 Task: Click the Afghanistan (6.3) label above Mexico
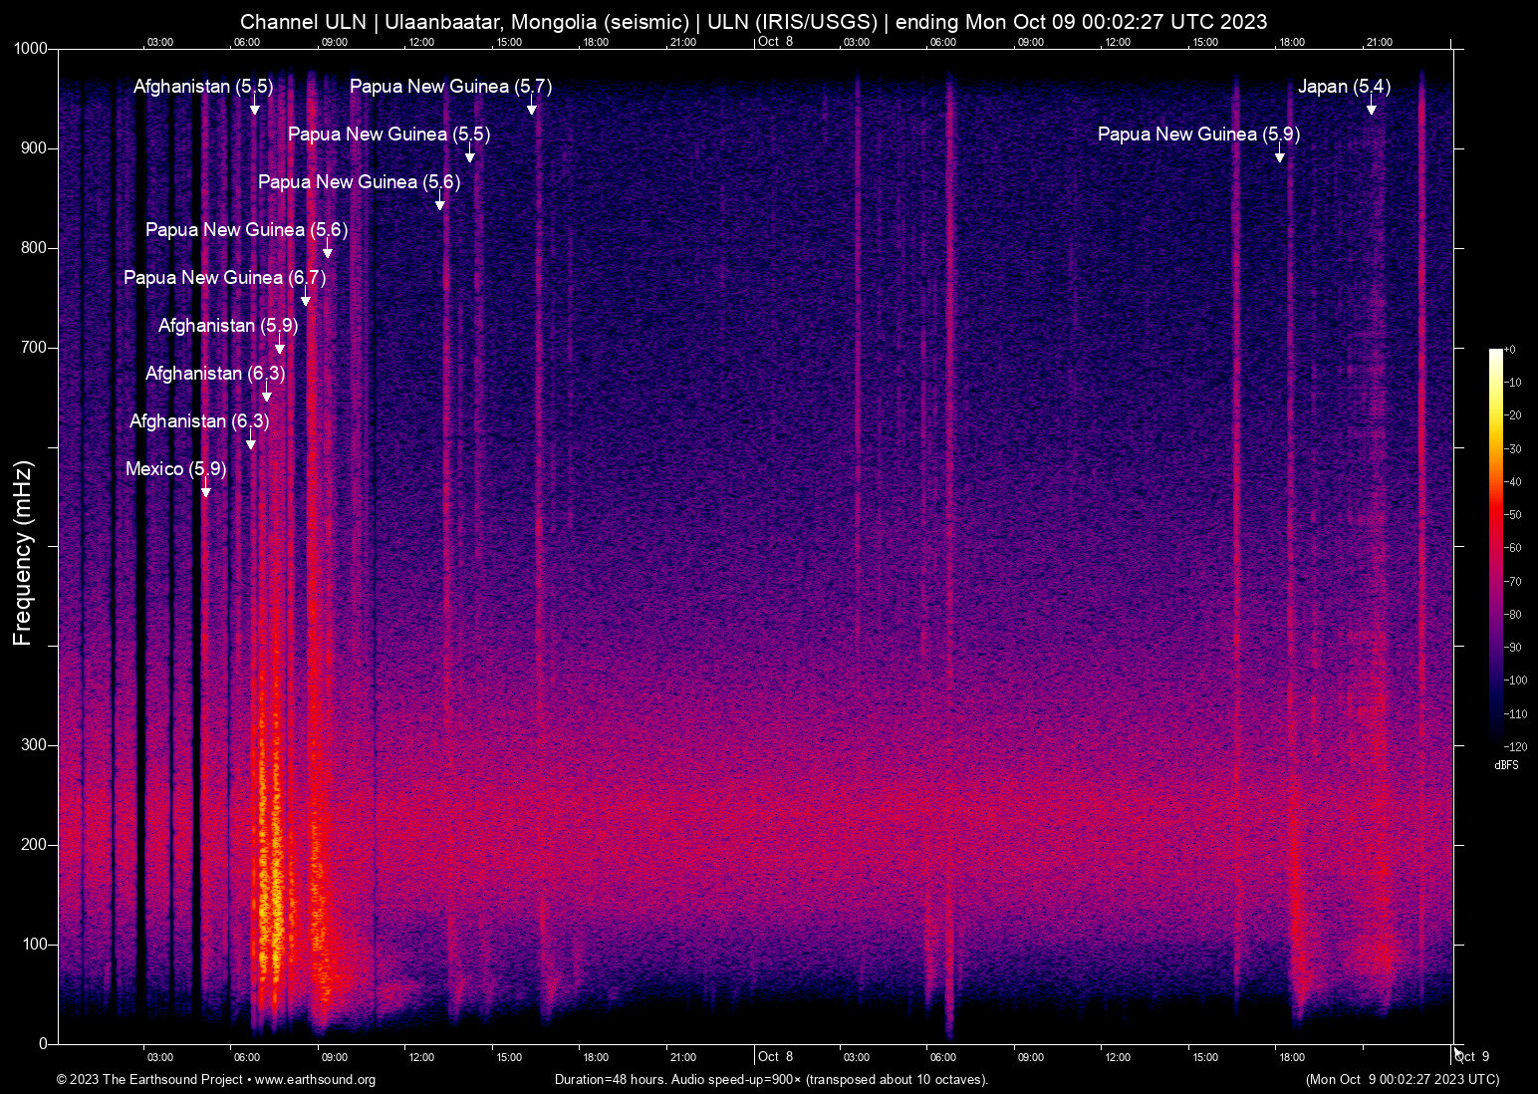coord(199,420)
